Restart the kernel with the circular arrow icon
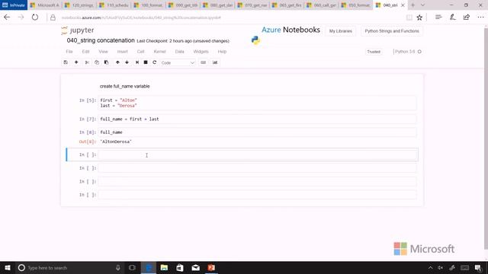The width and height of the screenshot is (488, 274). (154, 62)
